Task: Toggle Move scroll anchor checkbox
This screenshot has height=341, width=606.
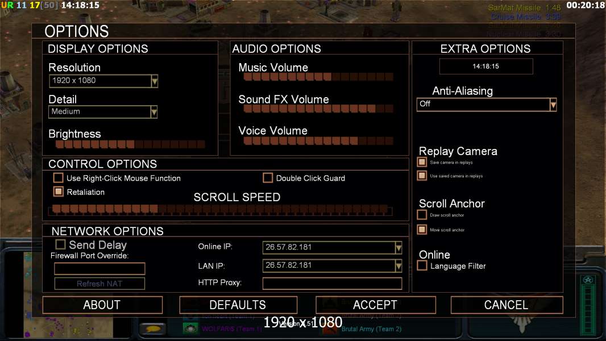Action: tap(422, 230)
